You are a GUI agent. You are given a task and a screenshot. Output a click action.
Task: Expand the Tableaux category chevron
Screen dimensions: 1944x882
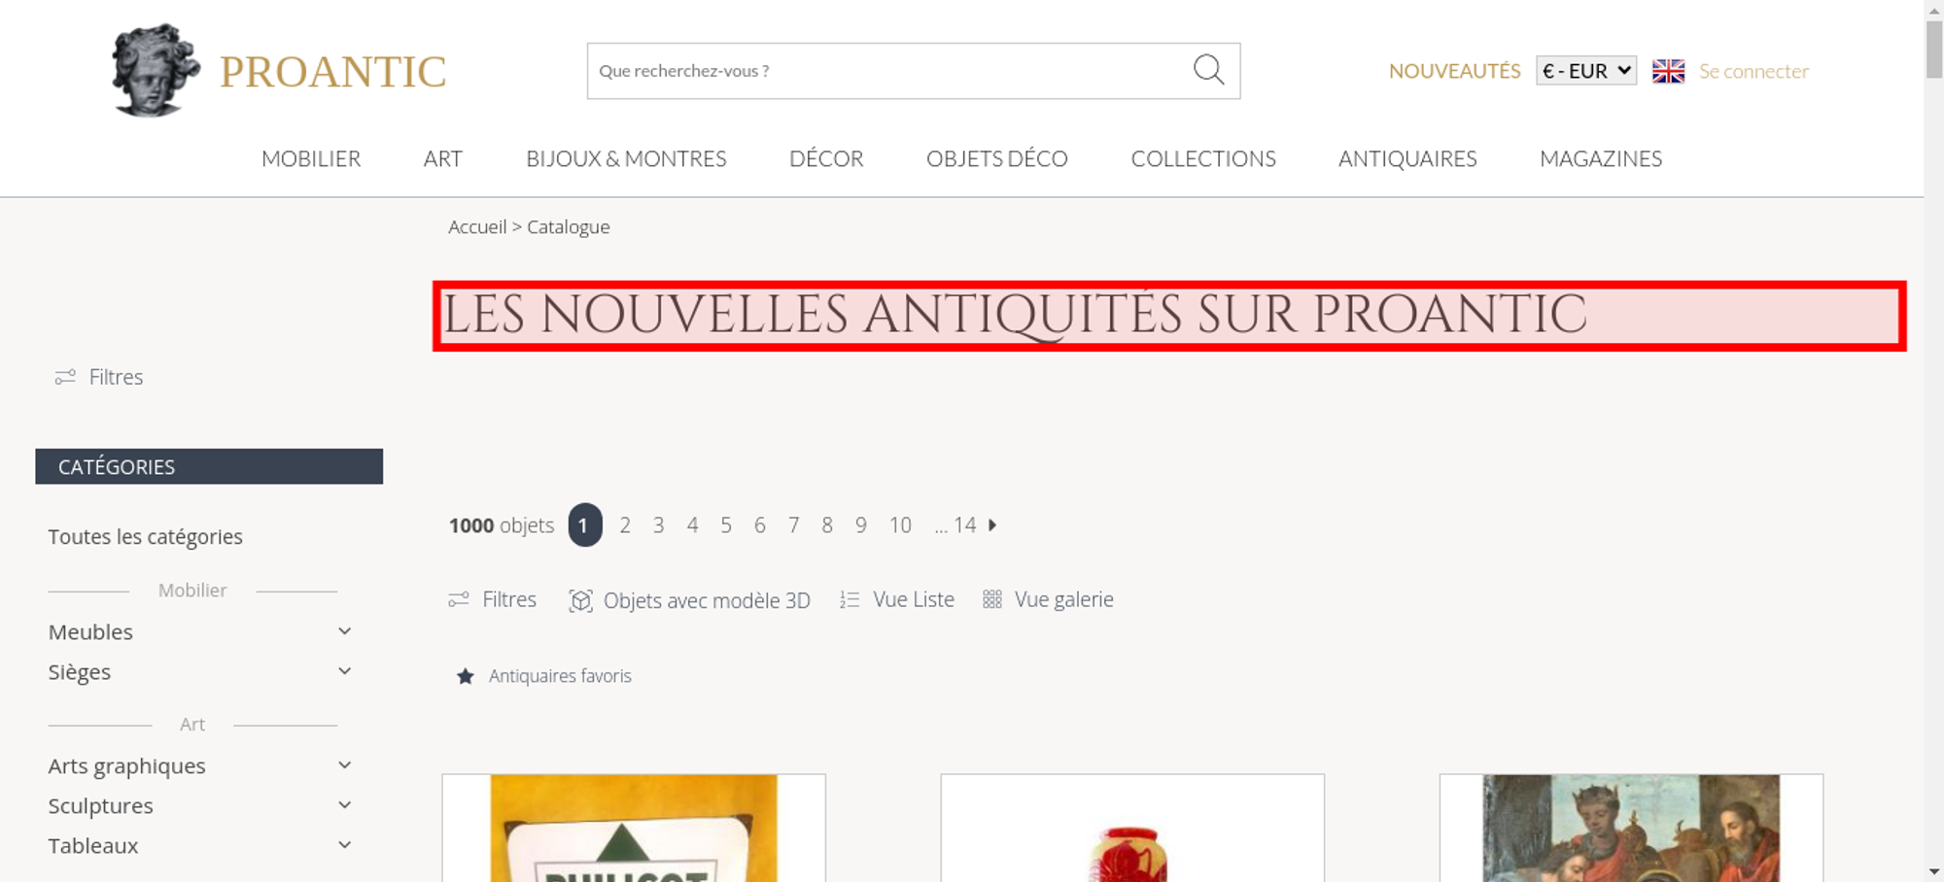pyautogui.click(x=344, y=845)
